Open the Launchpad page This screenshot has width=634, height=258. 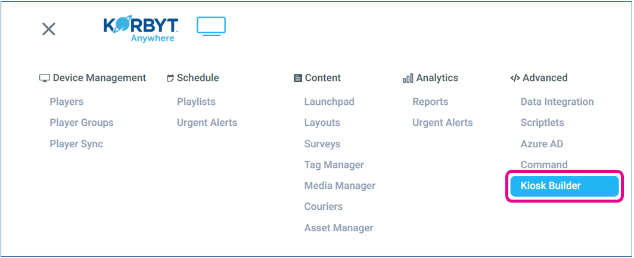click(x=329, y=102)
